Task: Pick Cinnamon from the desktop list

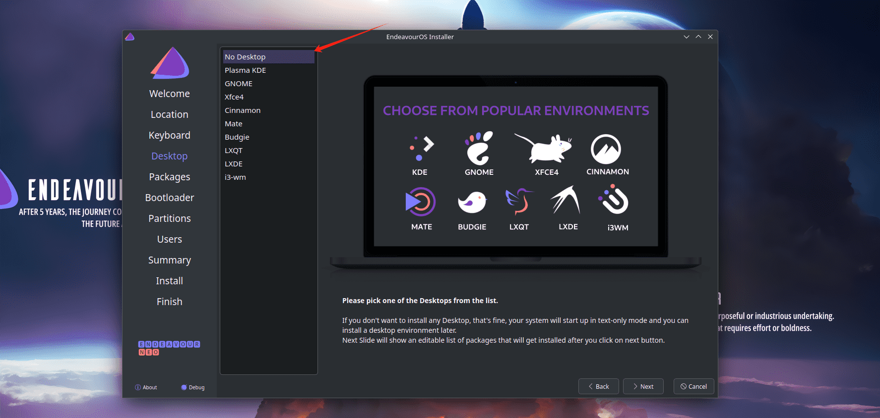Action: [269, 110]
